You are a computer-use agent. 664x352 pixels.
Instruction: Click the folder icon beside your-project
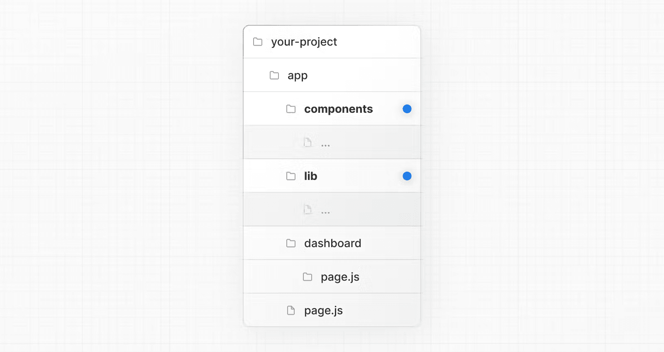[258, 42]
